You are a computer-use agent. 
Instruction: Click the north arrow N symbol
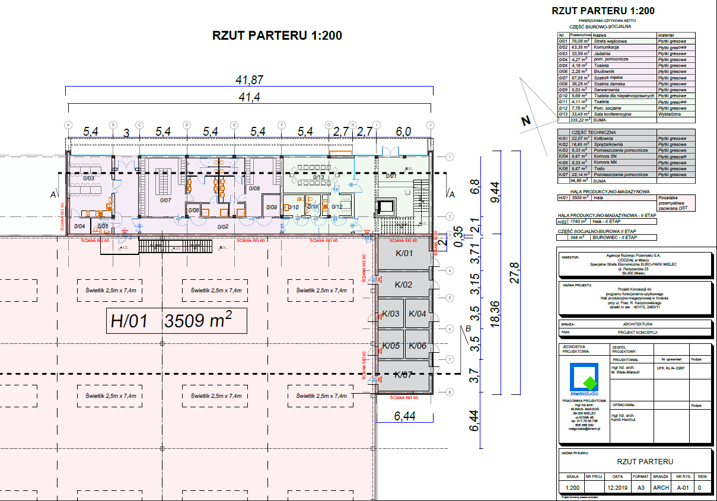tap(525, 121)
